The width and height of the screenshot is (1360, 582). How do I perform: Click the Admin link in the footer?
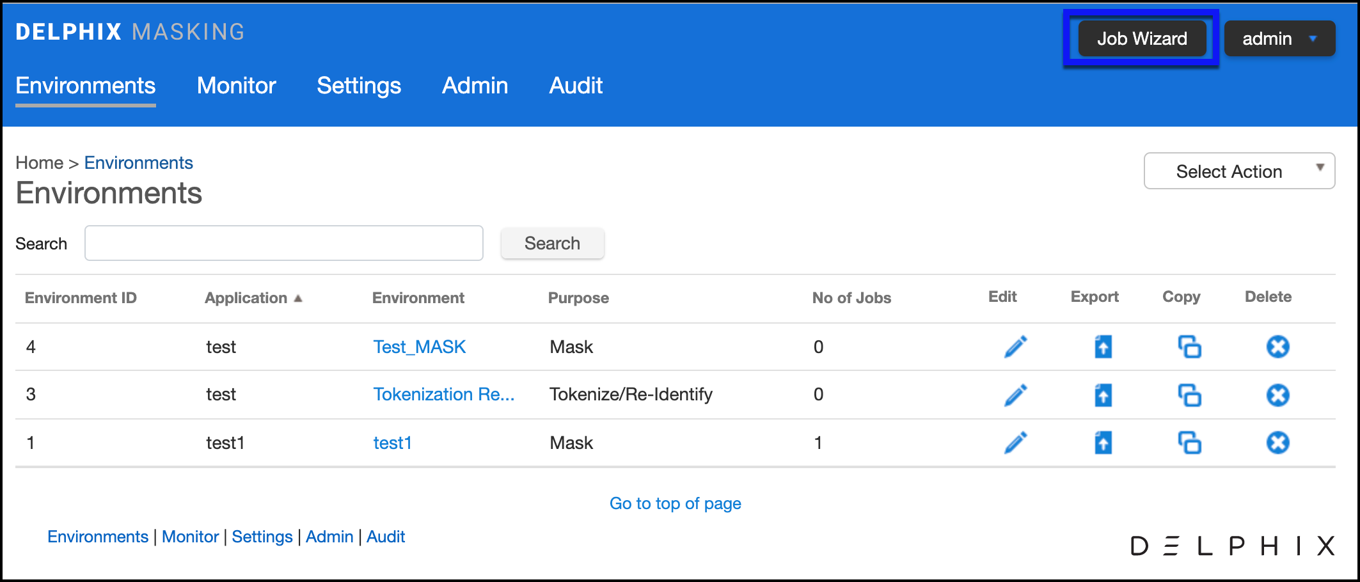[329, 537]
